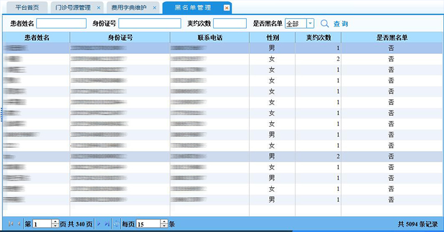Select the 男 row with 爽约次数 2
The height and width of the screenshot is (232, 444).
click(223, 156)
